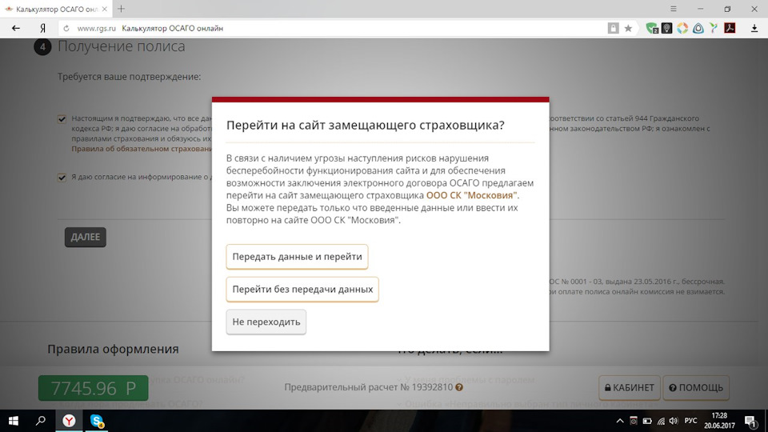
Task: Select the 'Калькулятор ОСАГО онлайн' tab
Action: (x=56, y=9)
